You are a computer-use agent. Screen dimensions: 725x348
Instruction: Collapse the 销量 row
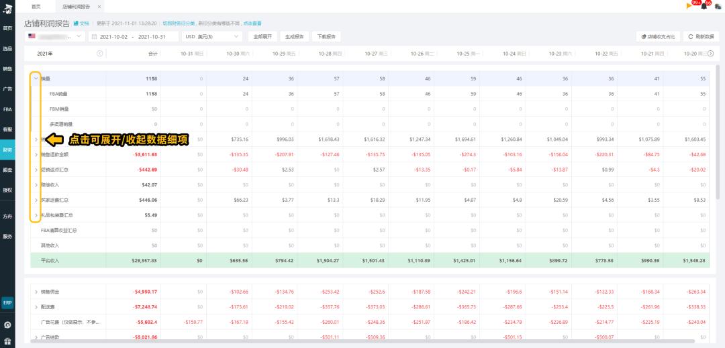point(36,78)
